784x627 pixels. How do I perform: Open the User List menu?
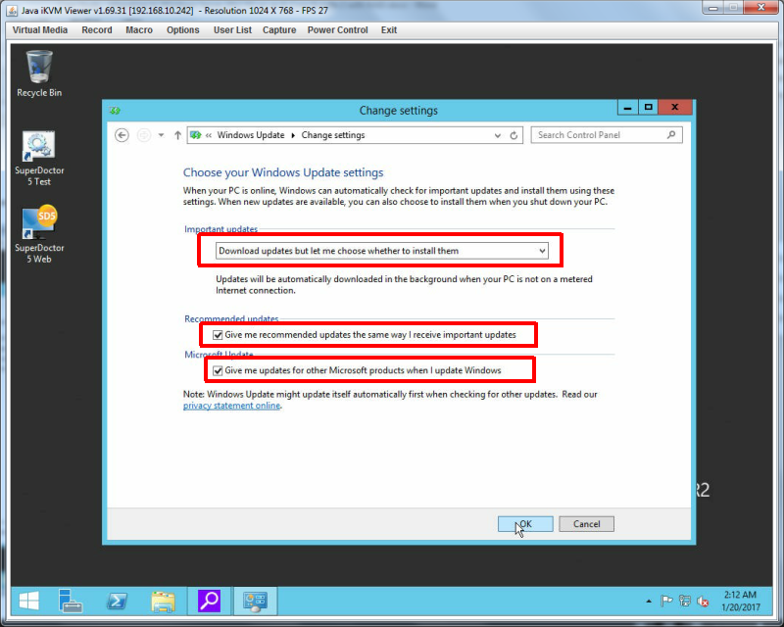[x=232, y=30]
